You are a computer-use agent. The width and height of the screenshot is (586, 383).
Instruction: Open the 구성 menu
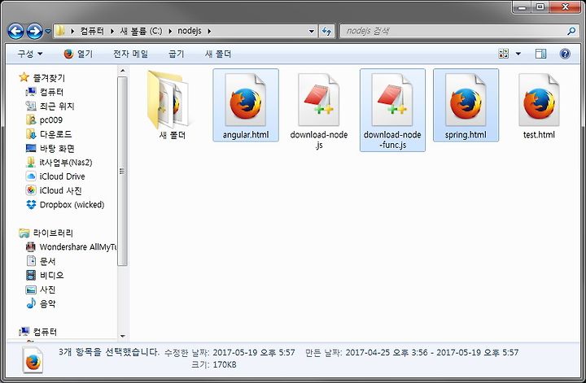[29, 54]
